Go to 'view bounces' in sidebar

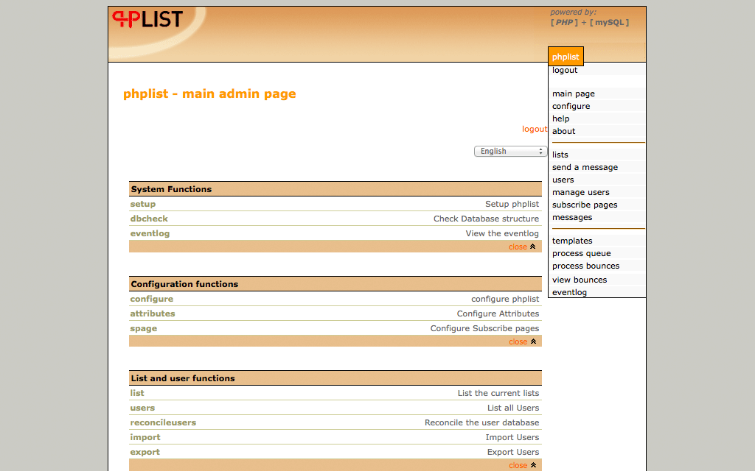click(x=580, y=280)
